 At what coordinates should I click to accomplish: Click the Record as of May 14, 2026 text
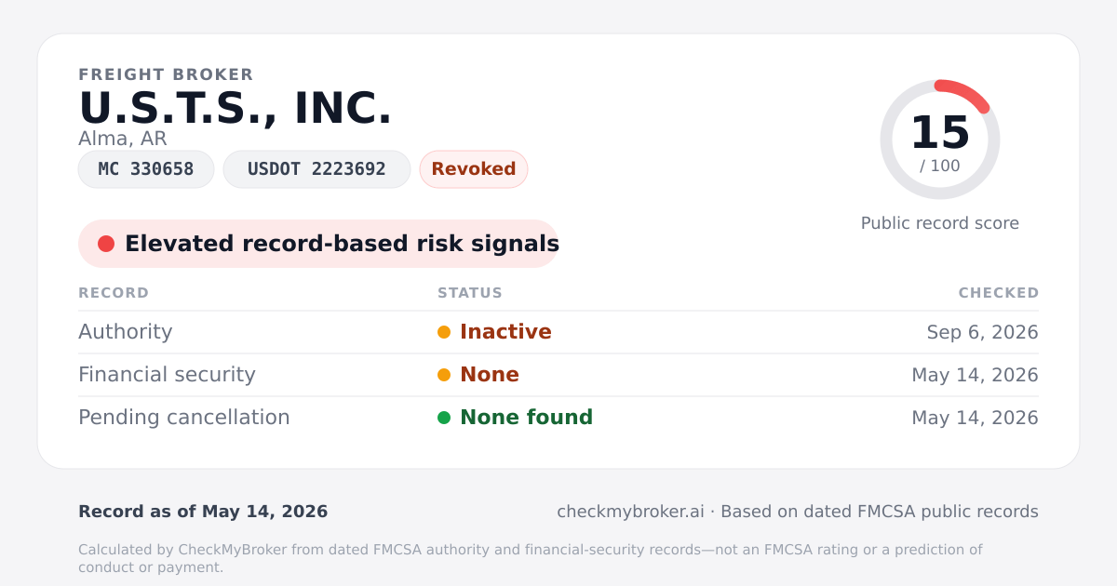[x=203, y=512]
